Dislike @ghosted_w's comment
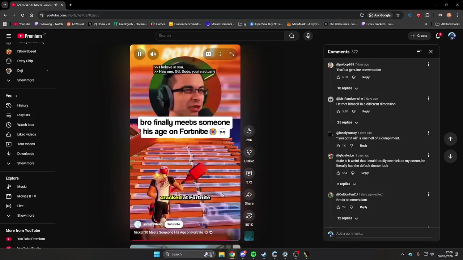The image size is (463, 260). click(x=353, y=173)
